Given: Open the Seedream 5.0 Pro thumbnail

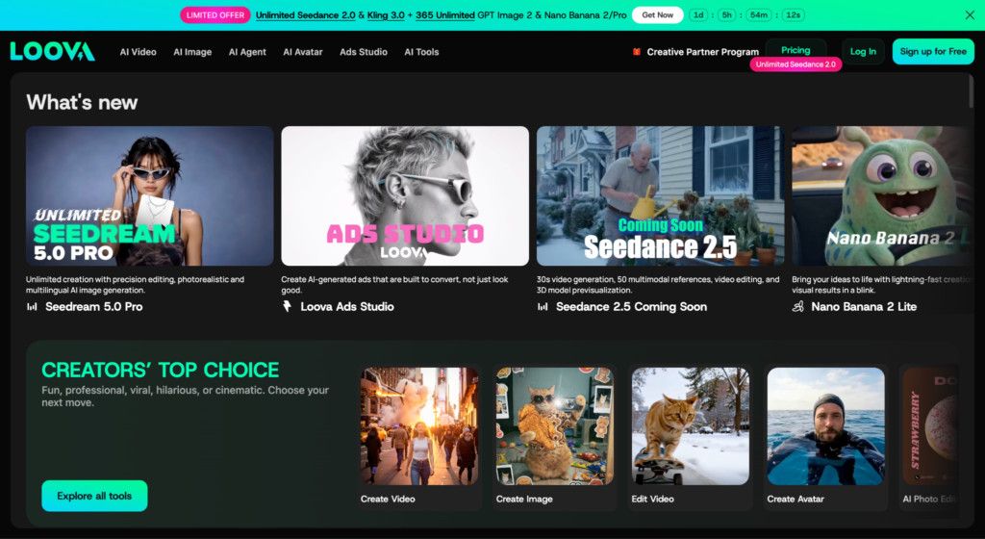Looking at the screenshot, I should click(x=149, y=196).
